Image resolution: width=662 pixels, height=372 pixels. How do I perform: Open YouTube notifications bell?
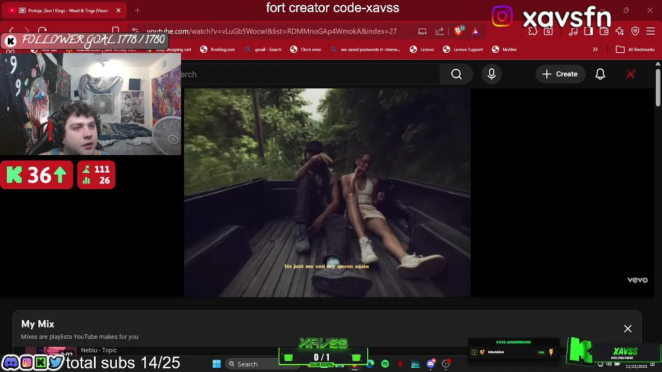[x=600, y=74]
